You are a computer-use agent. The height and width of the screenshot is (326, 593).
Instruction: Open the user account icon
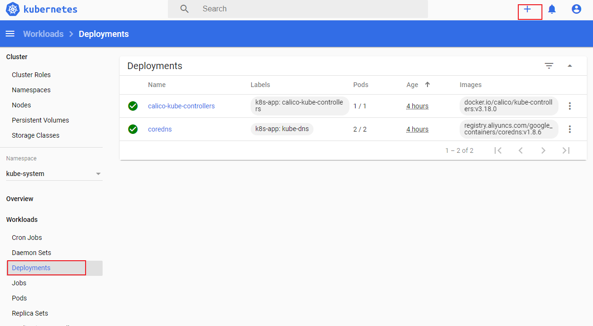[x=576, y=9]
